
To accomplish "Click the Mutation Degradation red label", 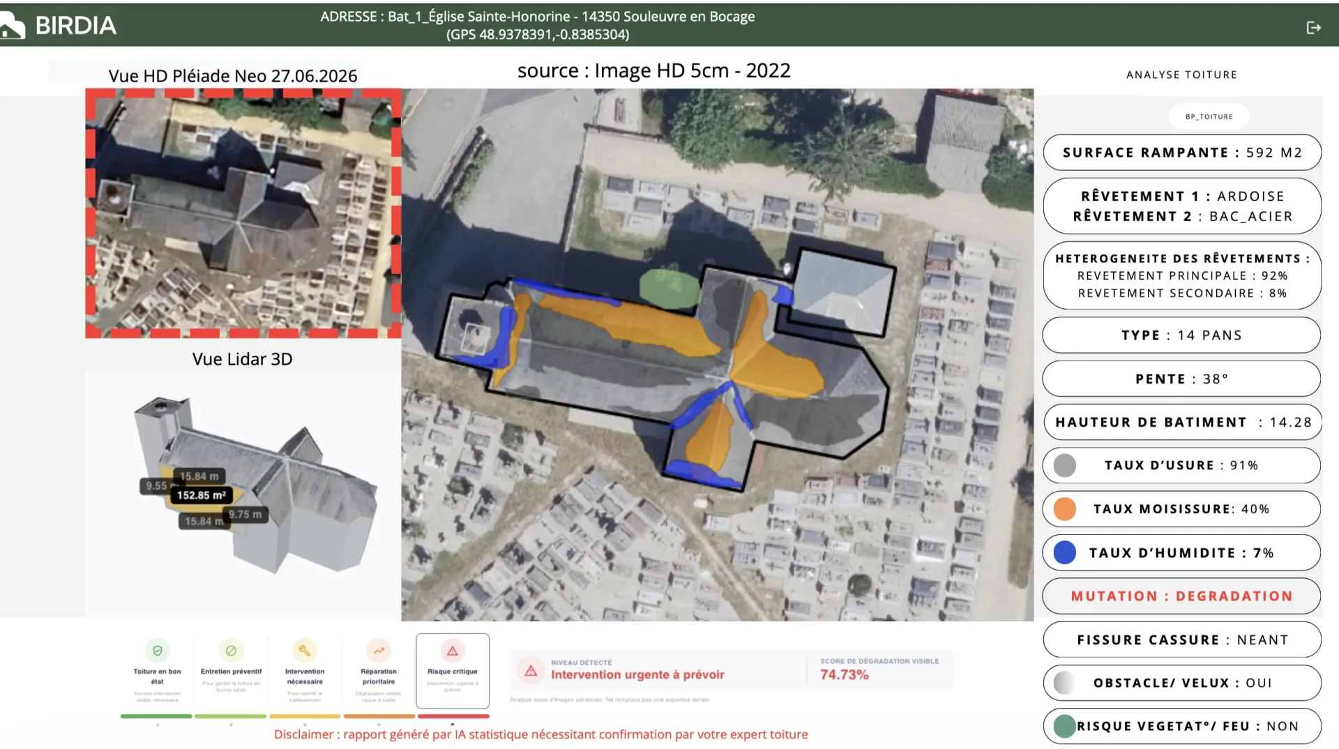I will click(x=1182, y=596).
